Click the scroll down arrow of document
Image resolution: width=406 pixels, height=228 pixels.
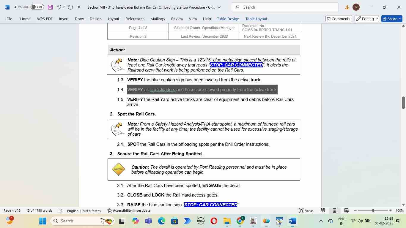click(x=403, y=205)
